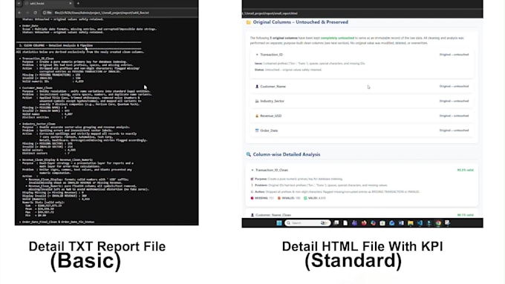Click the Order_Date_Final_Clean line at TXT report bottom

click(58, 222)
